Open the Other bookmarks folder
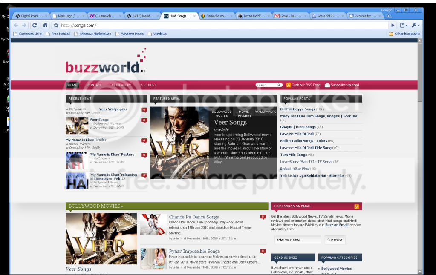 [404, 34]
